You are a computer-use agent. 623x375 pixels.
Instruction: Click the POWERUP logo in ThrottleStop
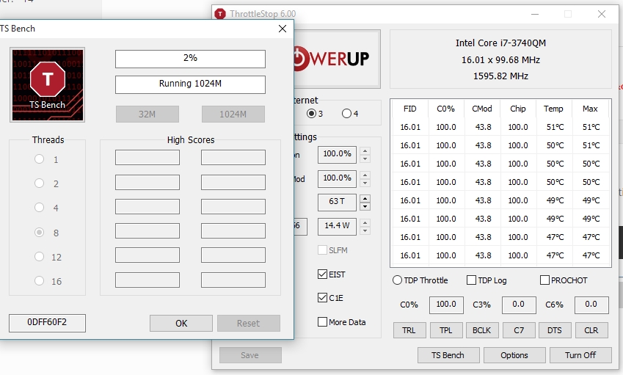coord(336,59)
